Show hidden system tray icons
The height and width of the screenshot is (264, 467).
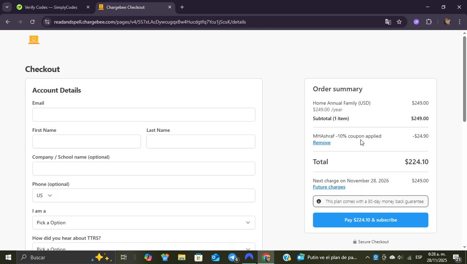click(x=367, y=257)
